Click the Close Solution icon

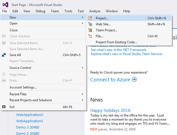coord(4,36)
